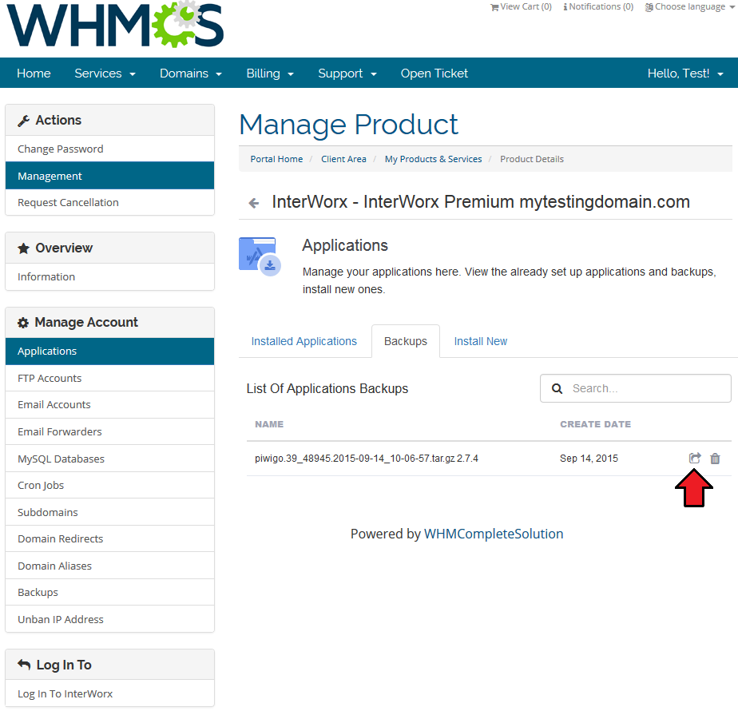The image size is (738, 711).
Task: Select Management in Actions panel
Action: [109, 176]
